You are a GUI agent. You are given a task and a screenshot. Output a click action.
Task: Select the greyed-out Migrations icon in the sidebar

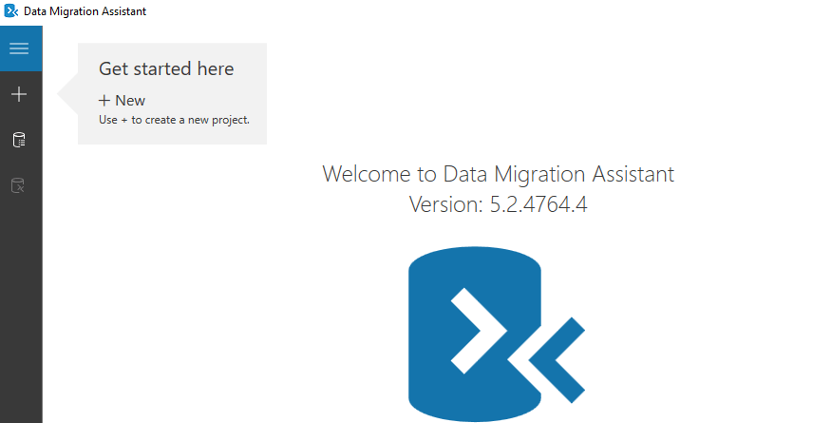click(20, 185)
